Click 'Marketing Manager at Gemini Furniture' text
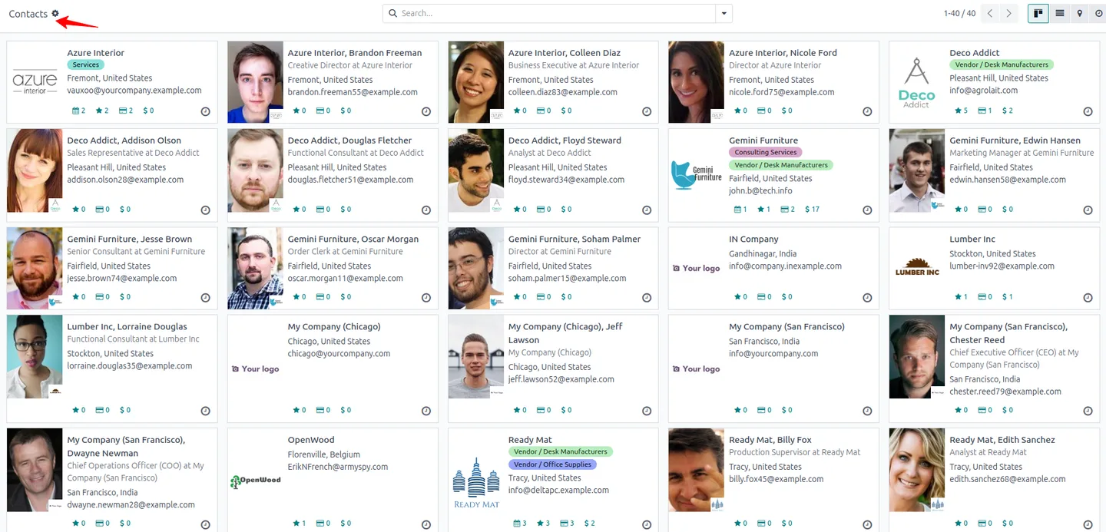The height and width of the screenshot is (532, 1106). pyautogui.click(x=1022, y=153)
